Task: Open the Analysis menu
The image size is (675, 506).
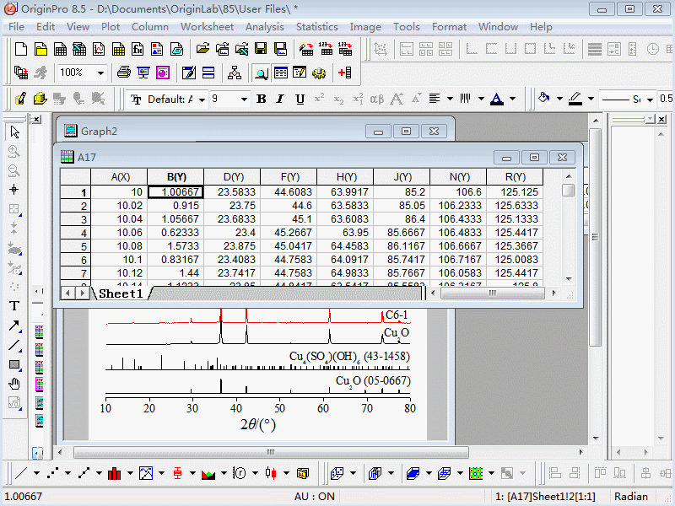Action: coord(264,26)
